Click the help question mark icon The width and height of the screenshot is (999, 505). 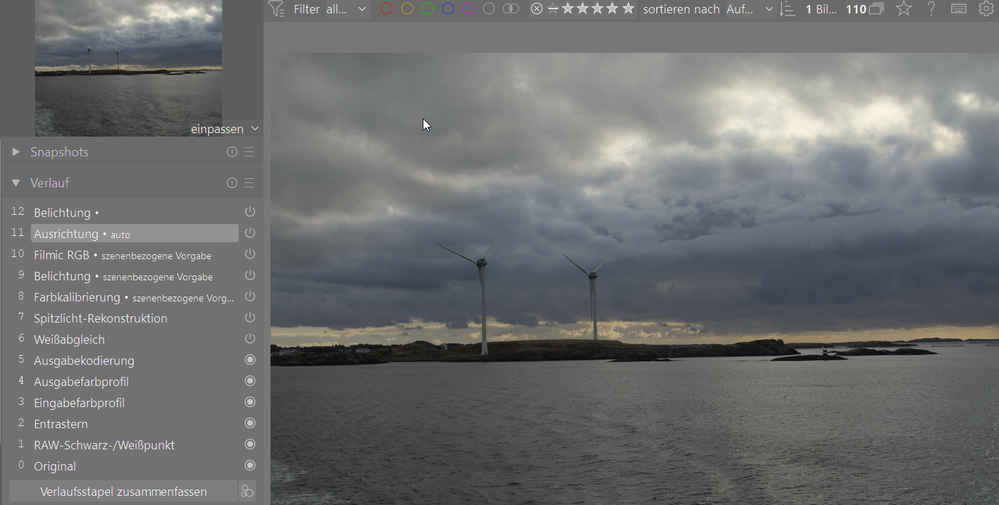(x=931, y=9)
